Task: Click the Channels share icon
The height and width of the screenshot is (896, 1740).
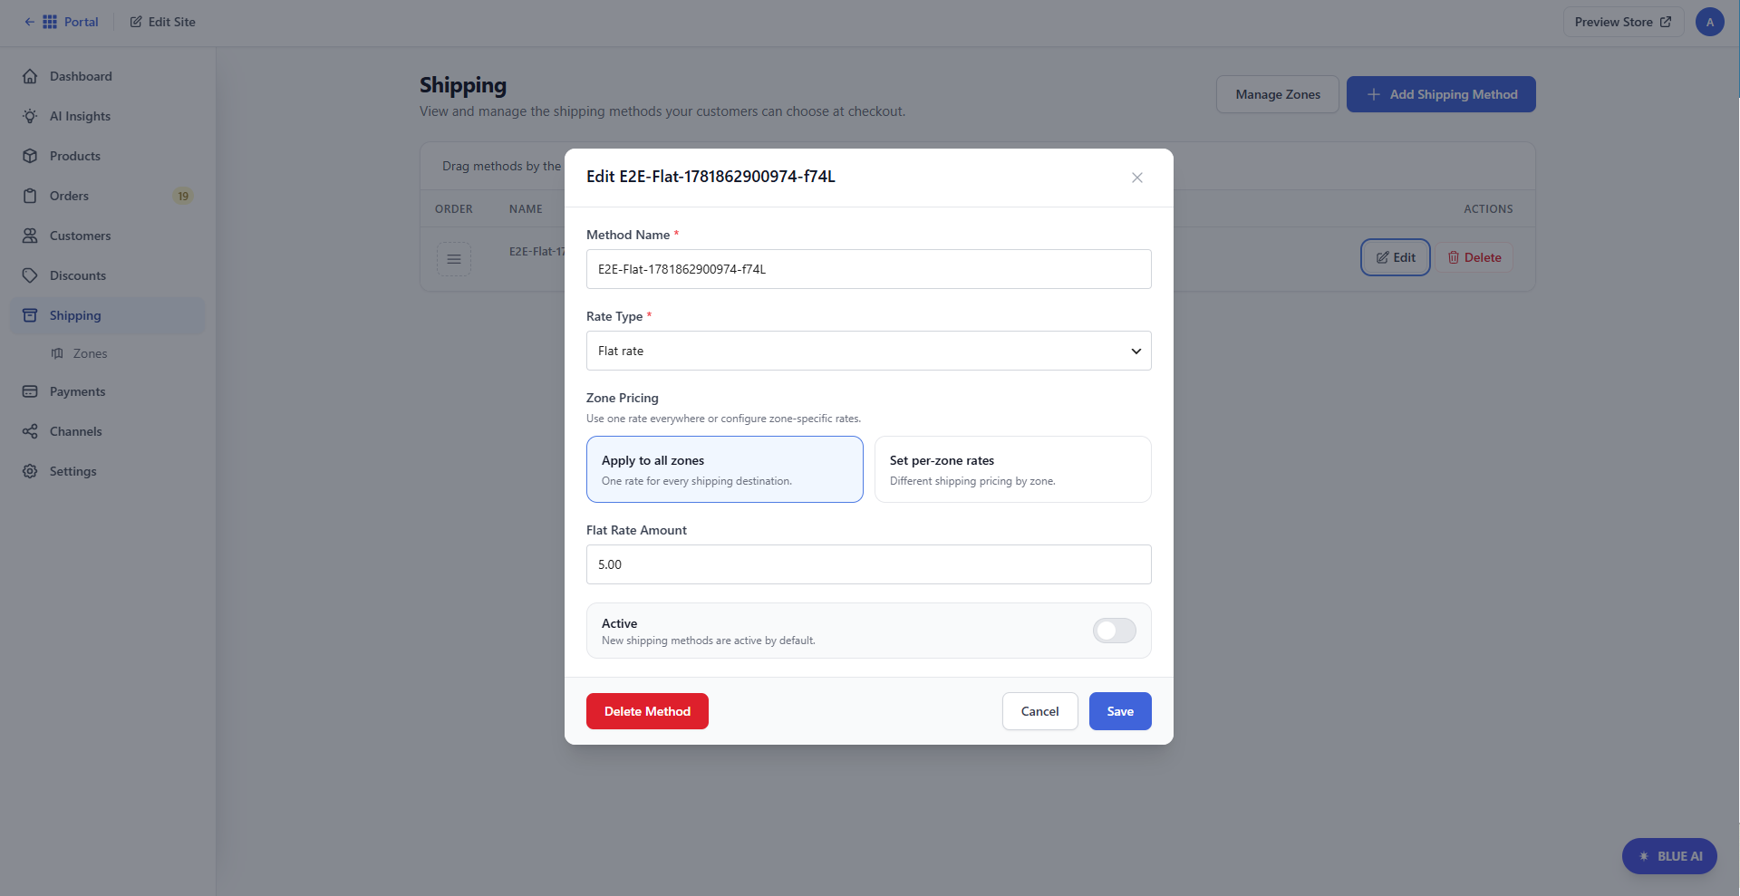Action: click(30, 431)
